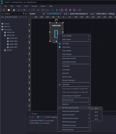The width and height of the screenshot is (116, 134).
Task: Open the Tools menu
Action: (x=26, y=6)
